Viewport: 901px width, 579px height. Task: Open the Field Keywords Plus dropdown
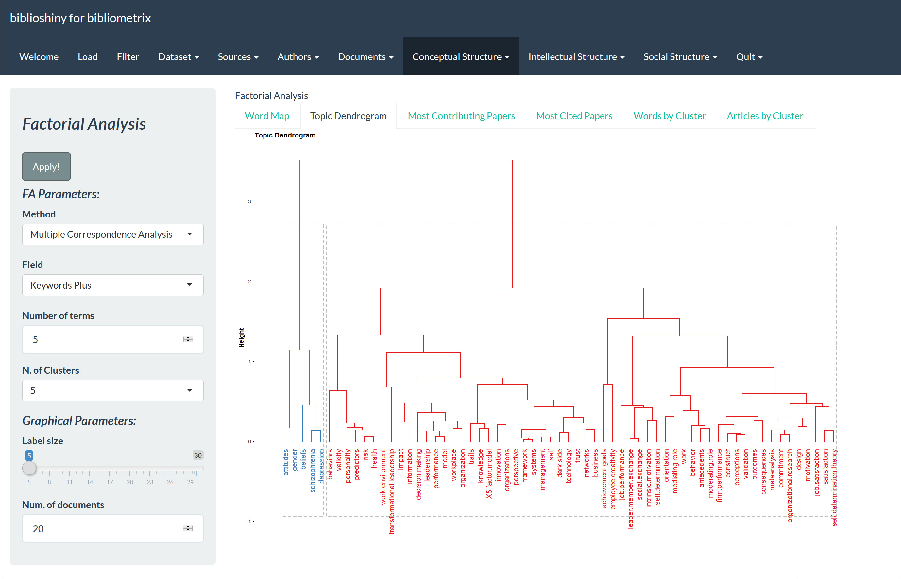point(112,285)
